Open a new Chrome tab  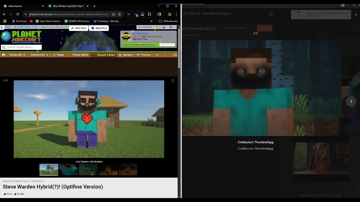pyautogui.click(x=94, y=6)
